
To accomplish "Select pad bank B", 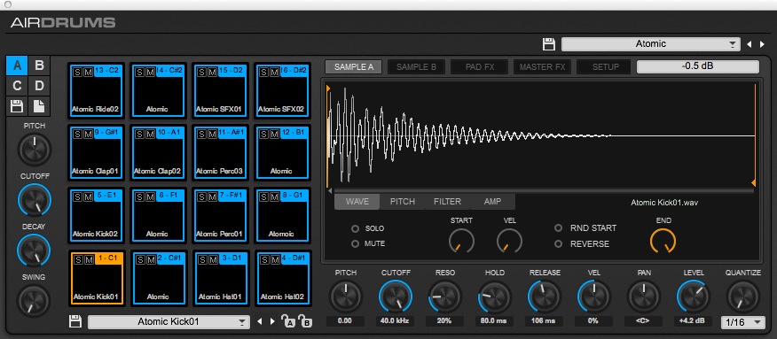I will [39, 65].
